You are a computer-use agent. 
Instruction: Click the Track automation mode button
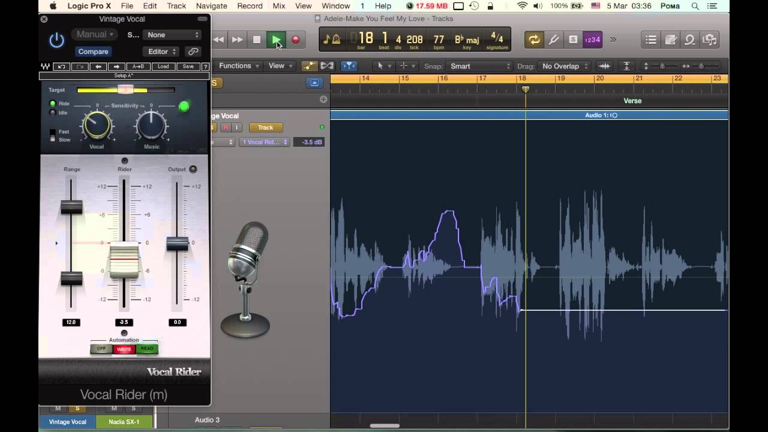pyautogui.click(x=265, y=127)
